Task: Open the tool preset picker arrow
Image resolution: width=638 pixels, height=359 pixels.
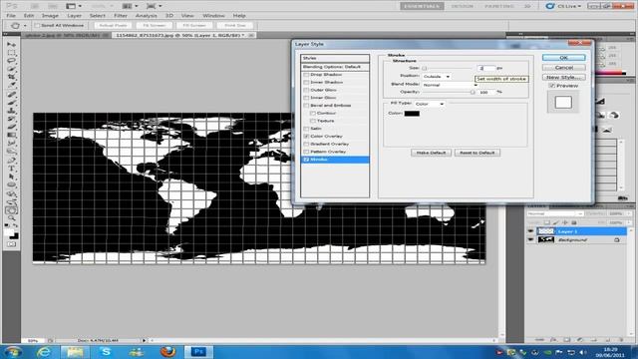Action: (x=25, y=25)
